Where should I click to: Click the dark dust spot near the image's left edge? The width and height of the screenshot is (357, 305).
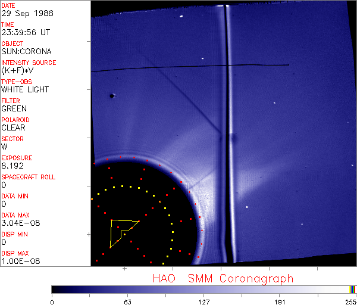pos(111,95)
